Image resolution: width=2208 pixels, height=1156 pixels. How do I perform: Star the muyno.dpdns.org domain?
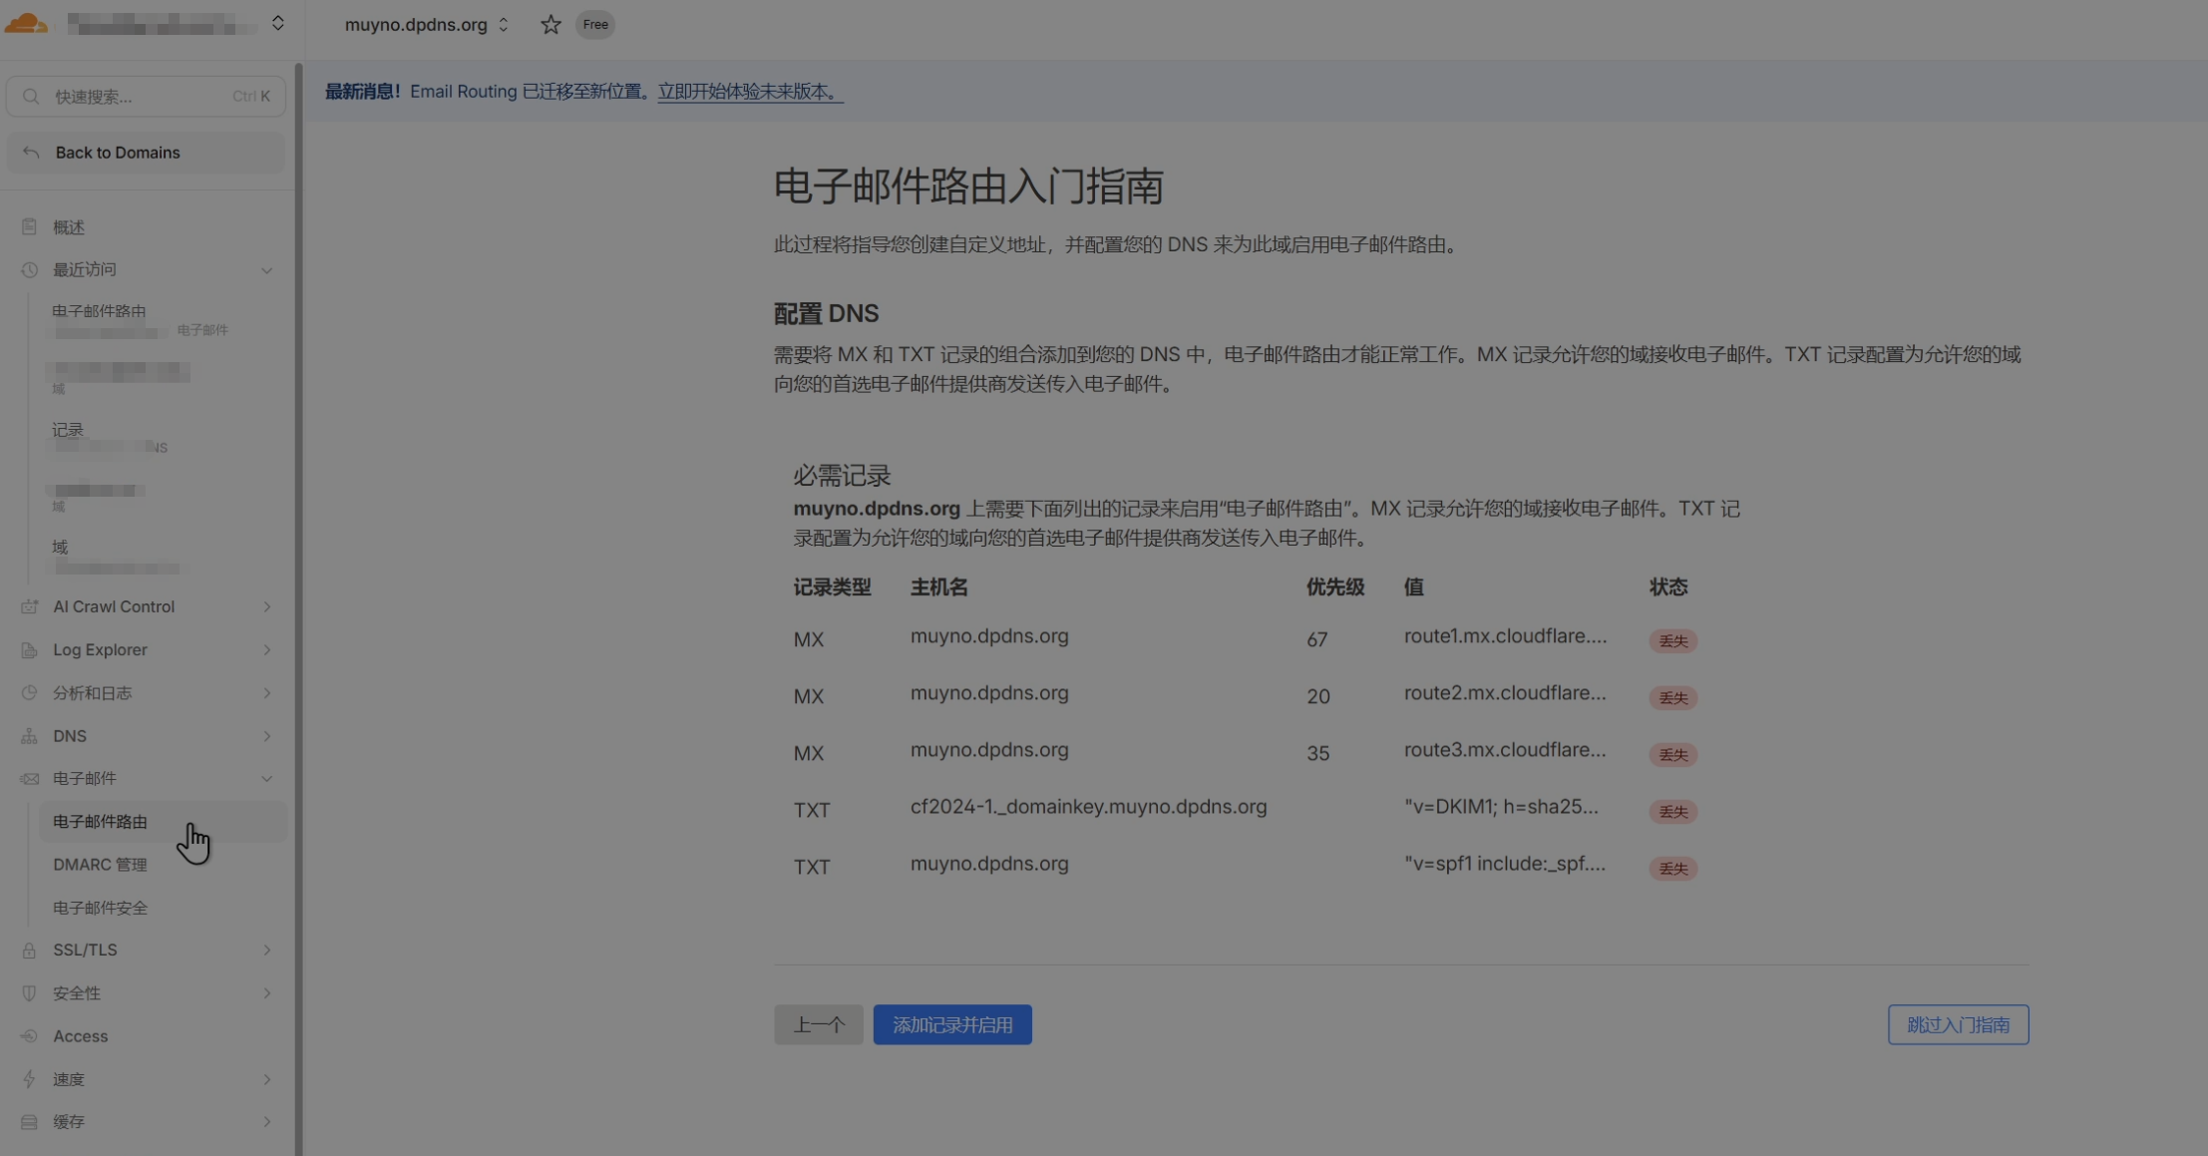click(x=551, y=25)
